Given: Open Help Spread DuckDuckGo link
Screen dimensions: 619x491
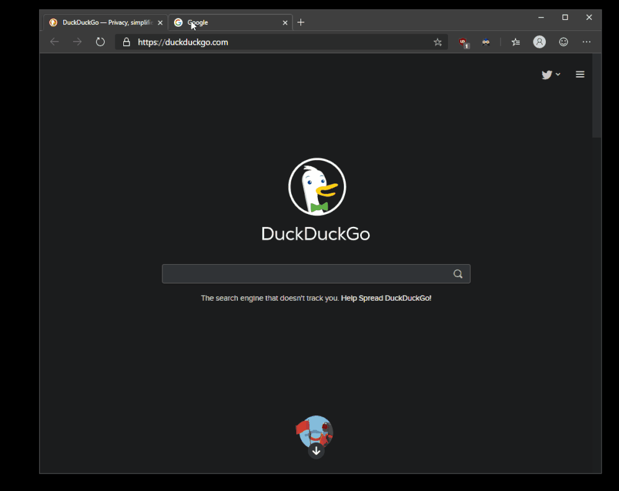Looking at the screenshot, I should coord(386,298).
